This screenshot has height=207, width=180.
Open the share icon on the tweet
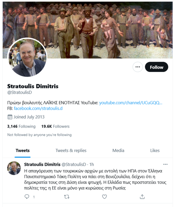[142, 197]
